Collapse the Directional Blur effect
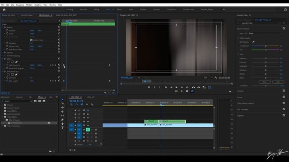Screen dimensions: 289x162 click(2, 71)
